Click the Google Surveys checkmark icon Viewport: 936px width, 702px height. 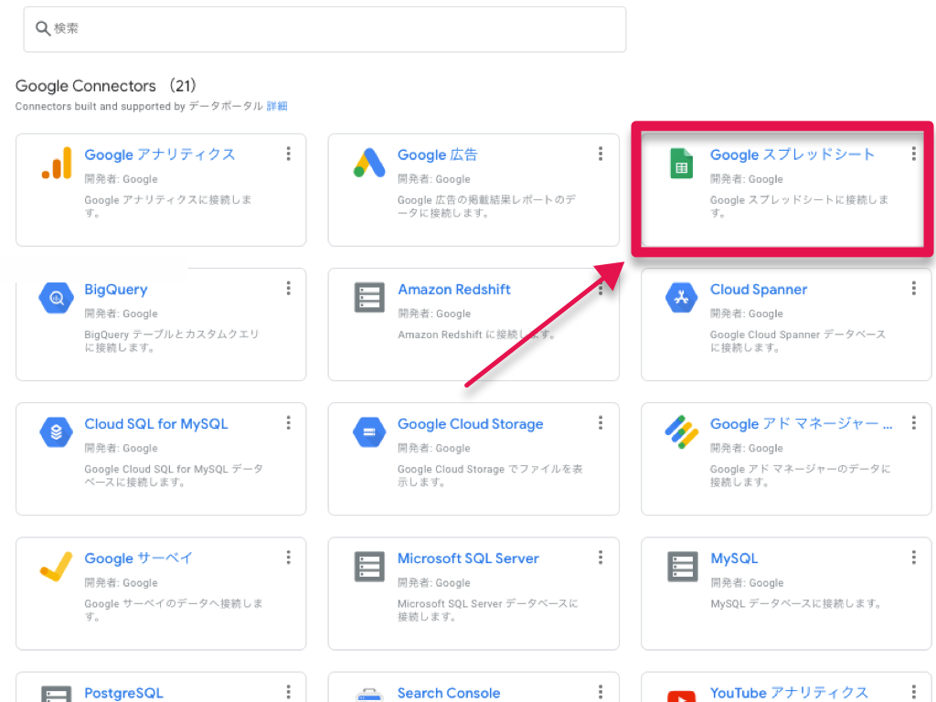[x=56, y=566]
